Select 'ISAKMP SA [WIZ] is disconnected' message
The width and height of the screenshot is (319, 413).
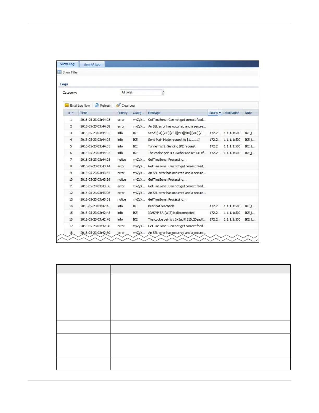pos(171,213)
